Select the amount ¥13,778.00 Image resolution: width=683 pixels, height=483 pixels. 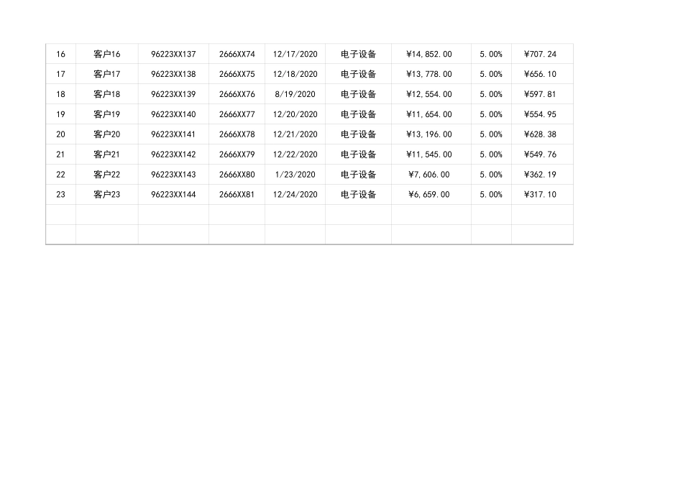tap(429, 74)
